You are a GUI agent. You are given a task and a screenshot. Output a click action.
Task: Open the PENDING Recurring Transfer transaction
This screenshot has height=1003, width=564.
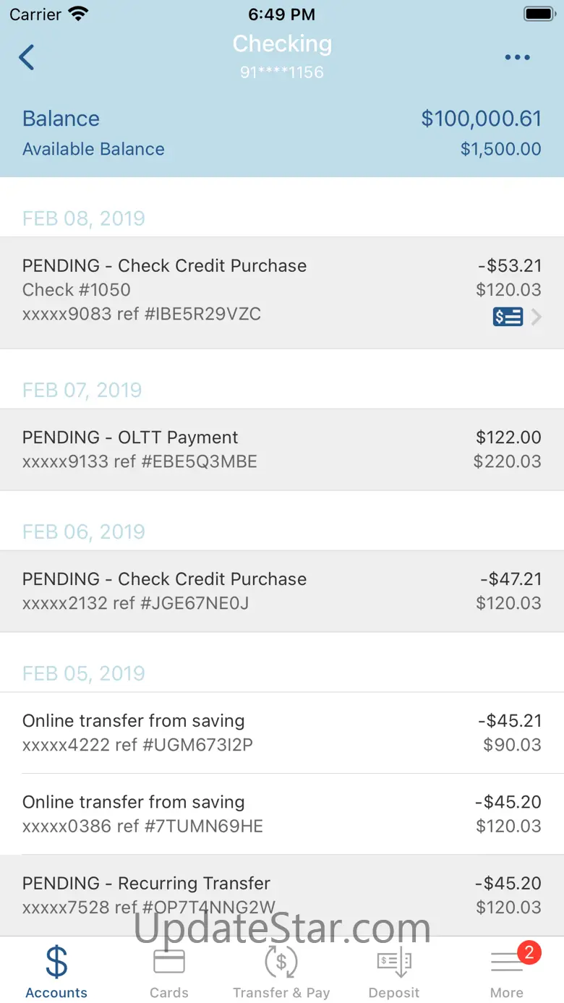281,895
